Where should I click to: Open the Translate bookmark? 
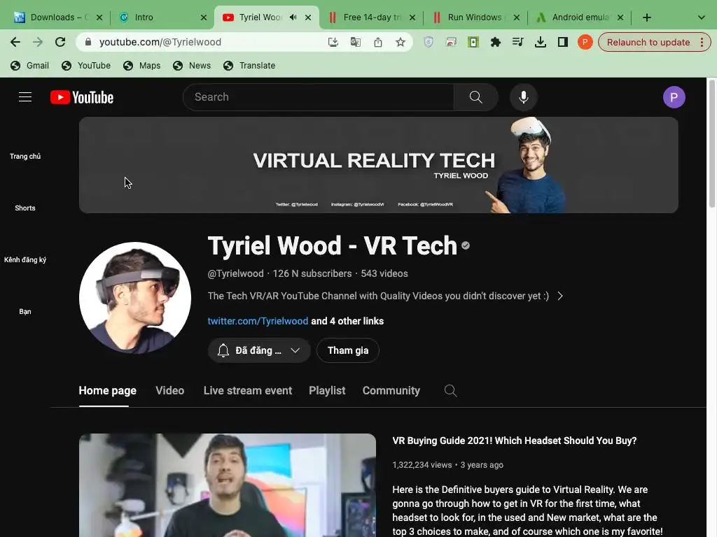249,65
